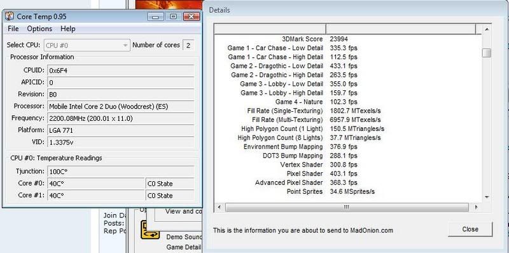Click the Platform field showing LGA 771
Screen dimensions: 509x253
(121, 130)
